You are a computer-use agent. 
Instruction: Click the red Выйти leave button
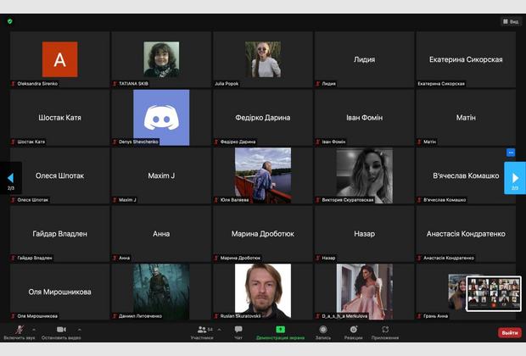pyautogui.click(x=509, y=332)
